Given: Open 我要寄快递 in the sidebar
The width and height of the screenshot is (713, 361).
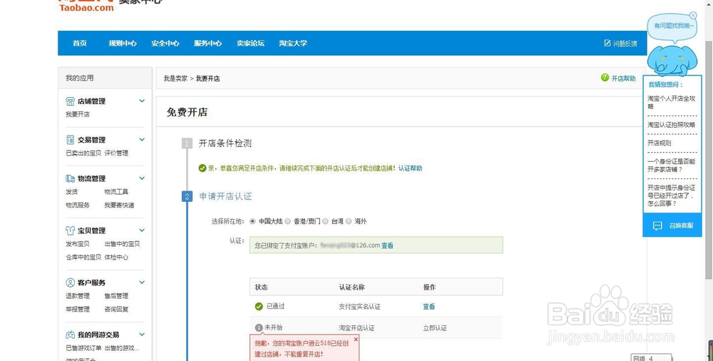Looking at the screenshot, I should [119, 205].
